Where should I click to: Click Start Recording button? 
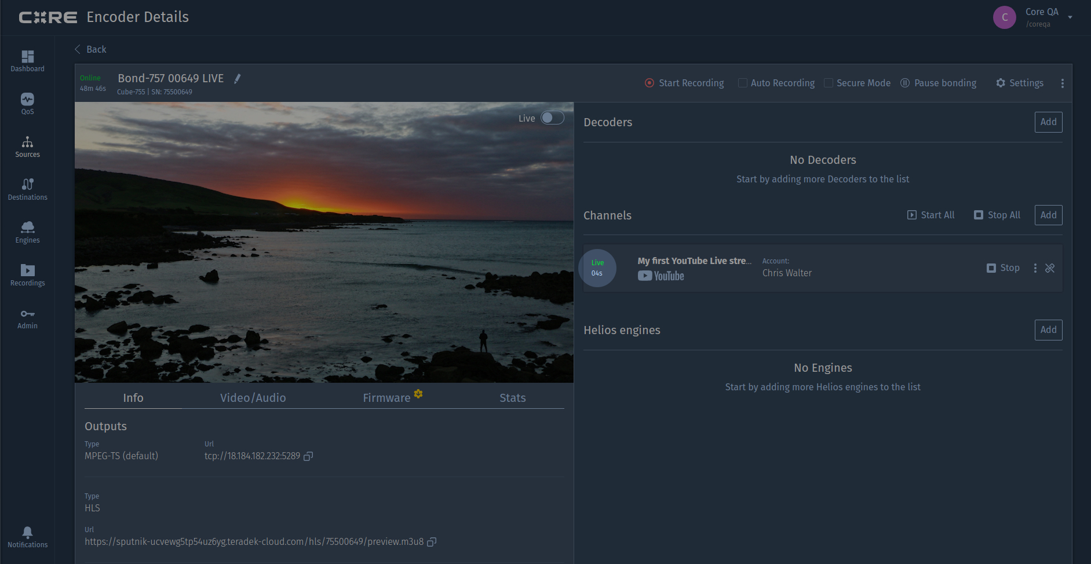684,83
